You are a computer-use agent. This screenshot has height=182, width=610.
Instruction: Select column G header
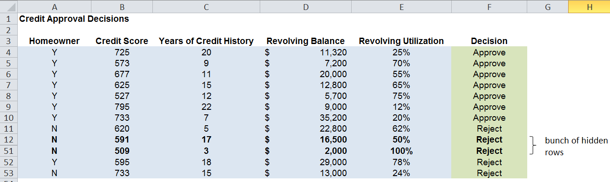click(547, 7)
